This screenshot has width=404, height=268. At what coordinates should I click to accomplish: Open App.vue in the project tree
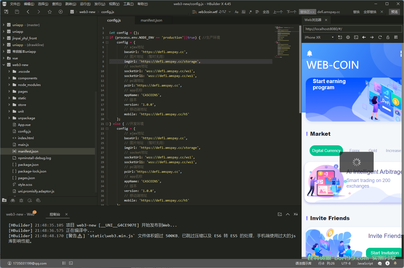(x=24, y=125)
